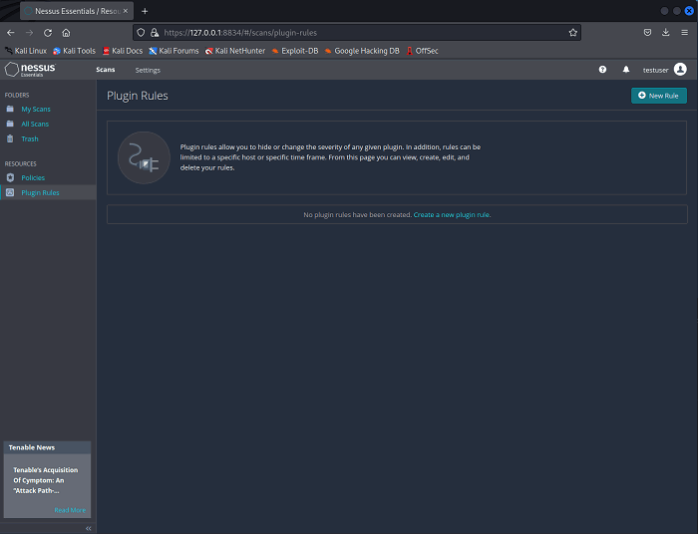Click the My Scans folder icon

[x=10, y=109]
